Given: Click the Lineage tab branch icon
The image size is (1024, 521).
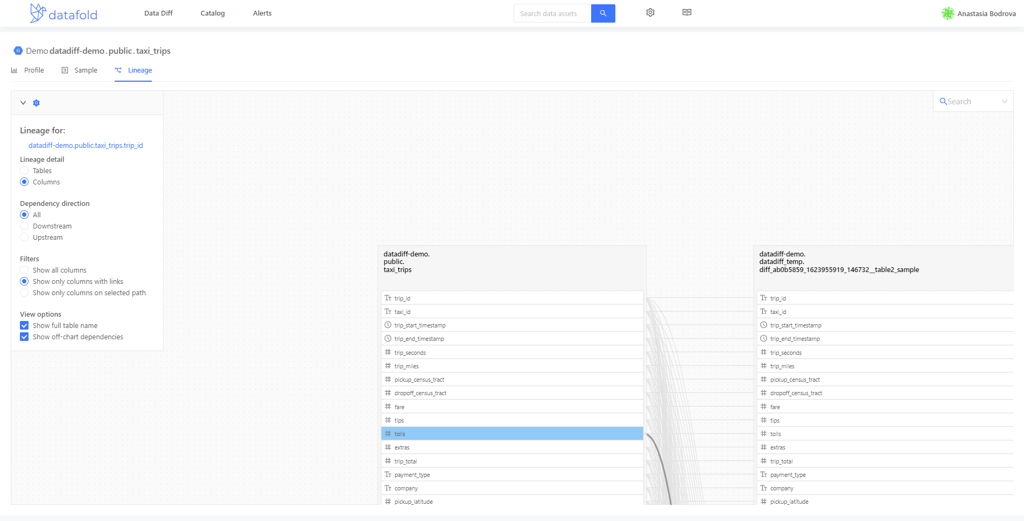Looking at the screenshot, I should coord(118,70).
